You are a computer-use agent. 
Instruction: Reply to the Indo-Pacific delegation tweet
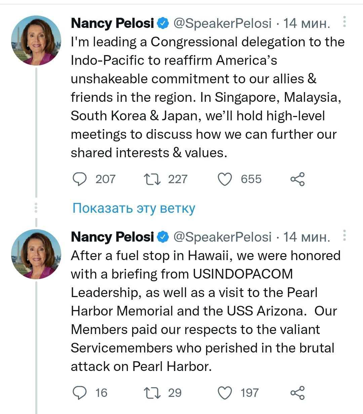[80, 179]
